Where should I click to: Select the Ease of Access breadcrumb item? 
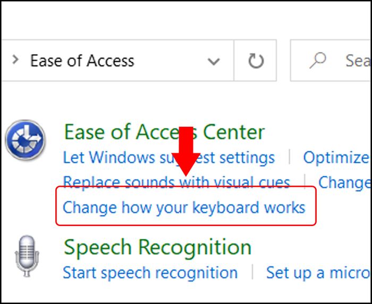[82, 60]
